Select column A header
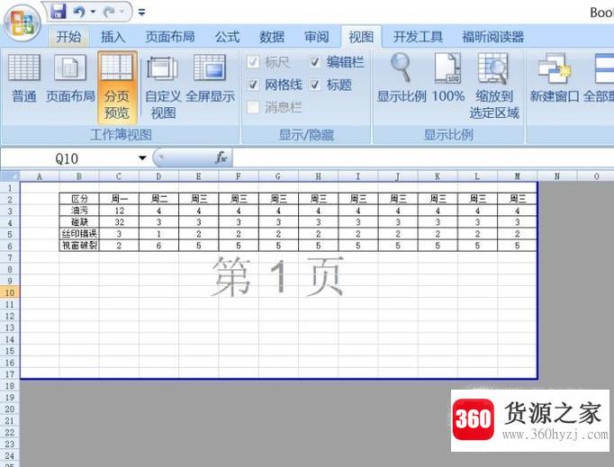This screenshot has height=467, width=614. pos(39,176)
